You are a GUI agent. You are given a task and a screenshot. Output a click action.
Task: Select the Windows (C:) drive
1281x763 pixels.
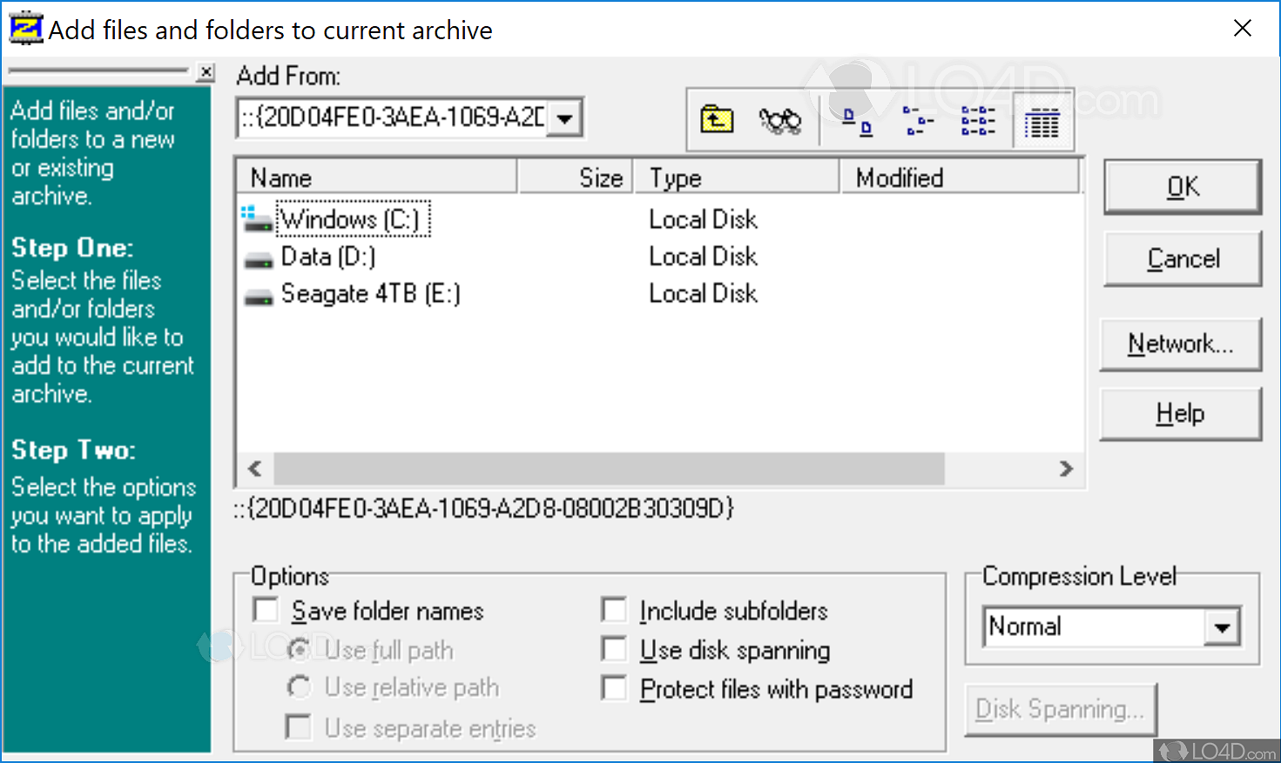point(351,220)
